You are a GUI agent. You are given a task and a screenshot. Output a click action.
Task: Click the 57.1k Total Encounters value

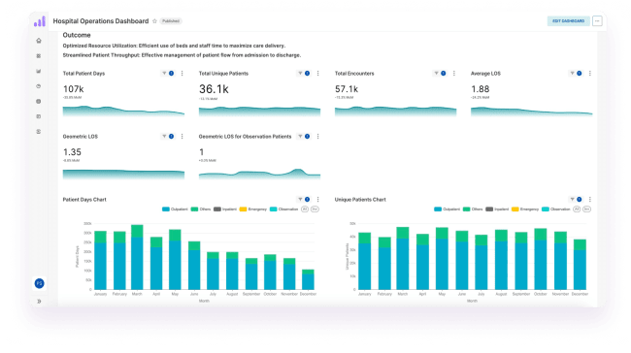(x=347, y=89)
